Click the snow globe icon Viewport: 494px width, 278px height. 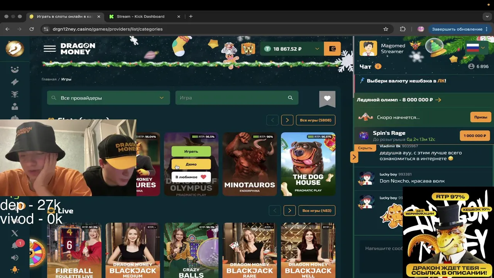pos(434,48)
